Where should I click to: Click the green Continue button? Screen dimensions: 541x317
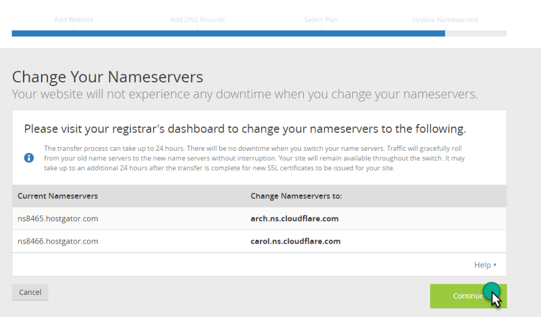coord(468,296)
